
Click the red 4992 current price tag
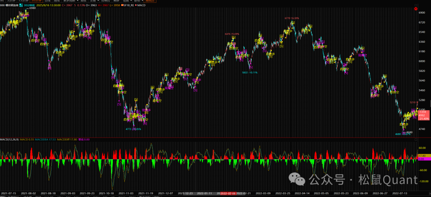[x=424, y=115]
